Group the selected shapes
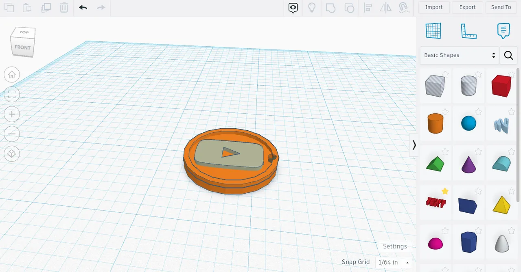521x272 pixels. pos(331,7)
